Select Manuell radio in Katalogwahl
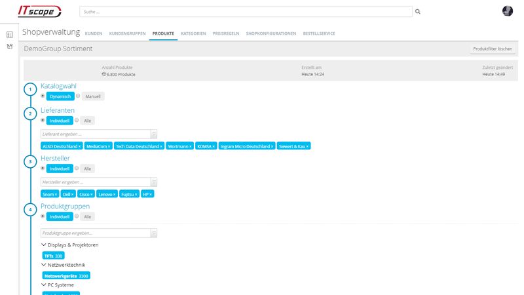 78,96
